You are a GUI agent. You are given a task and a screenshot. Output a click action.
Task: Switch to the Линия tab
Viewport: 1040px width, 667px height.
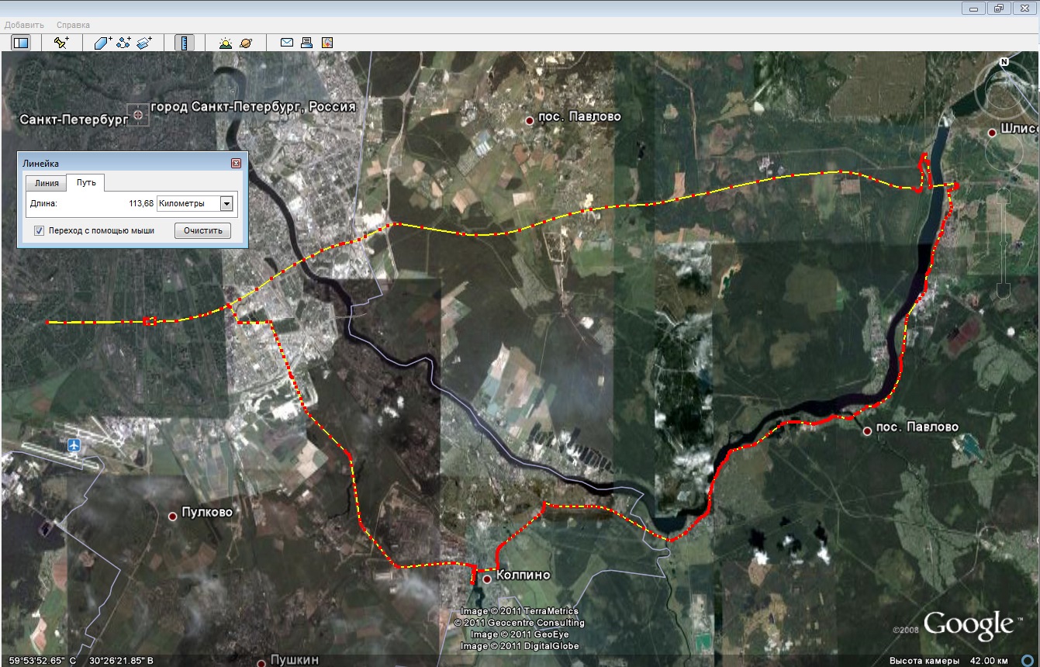point(46,183)
